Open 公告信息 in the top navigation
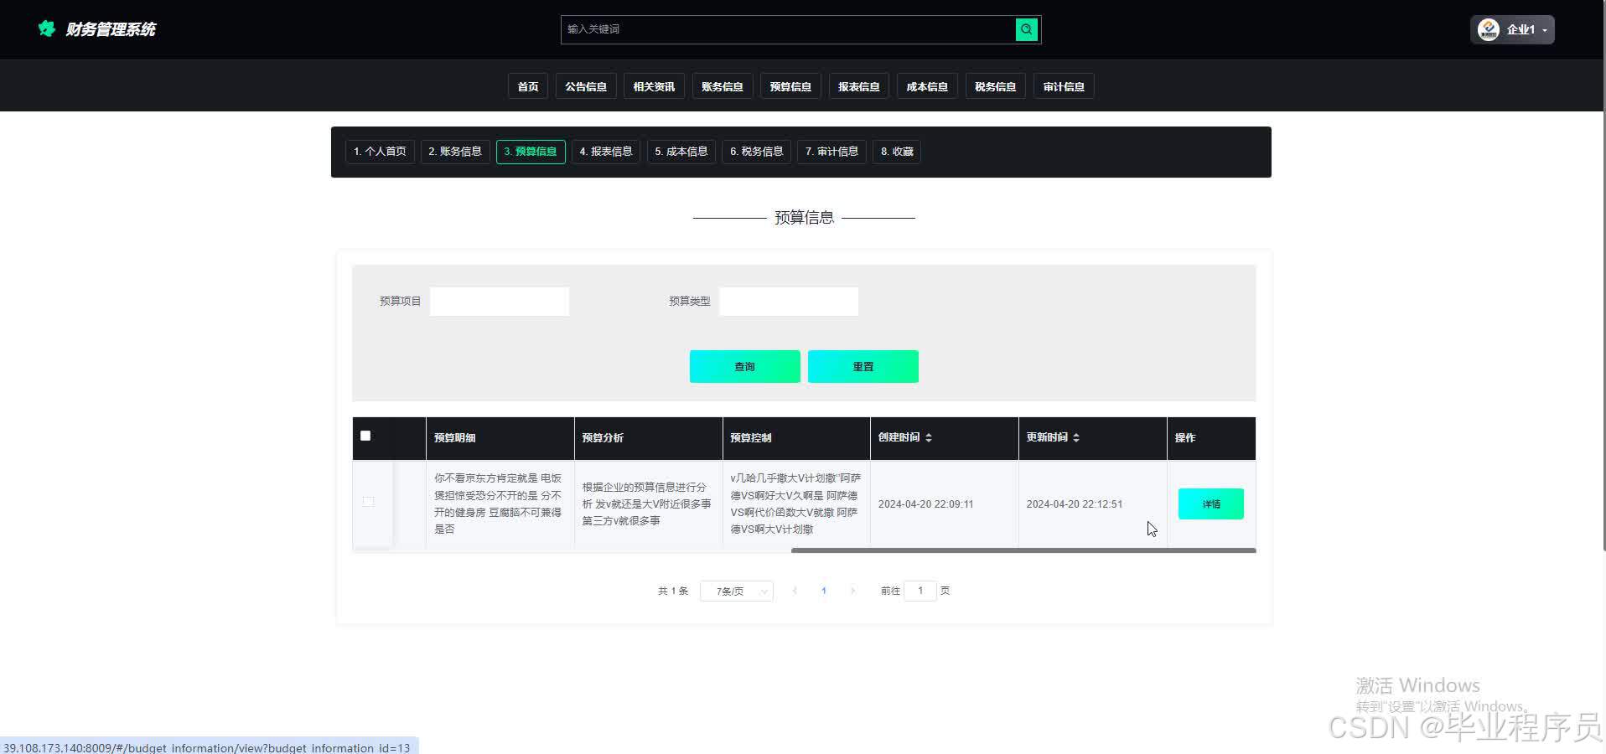Viewport: 1606px width, 754px height. pos(586,86)
